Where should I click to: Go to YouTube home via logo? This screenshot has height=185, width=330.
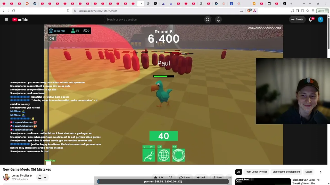[20, 20]
